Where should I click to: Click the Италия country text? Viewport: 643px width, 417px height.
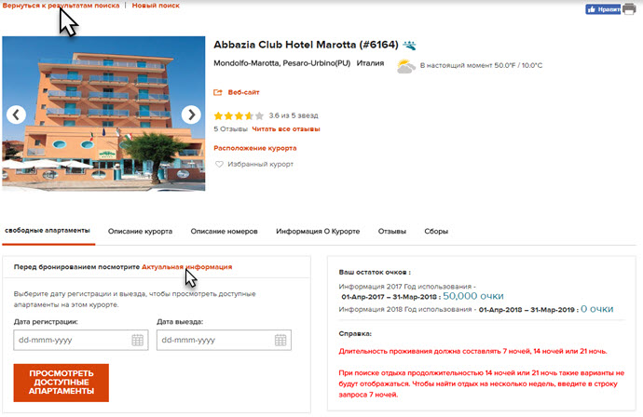[x=370, y=63]
